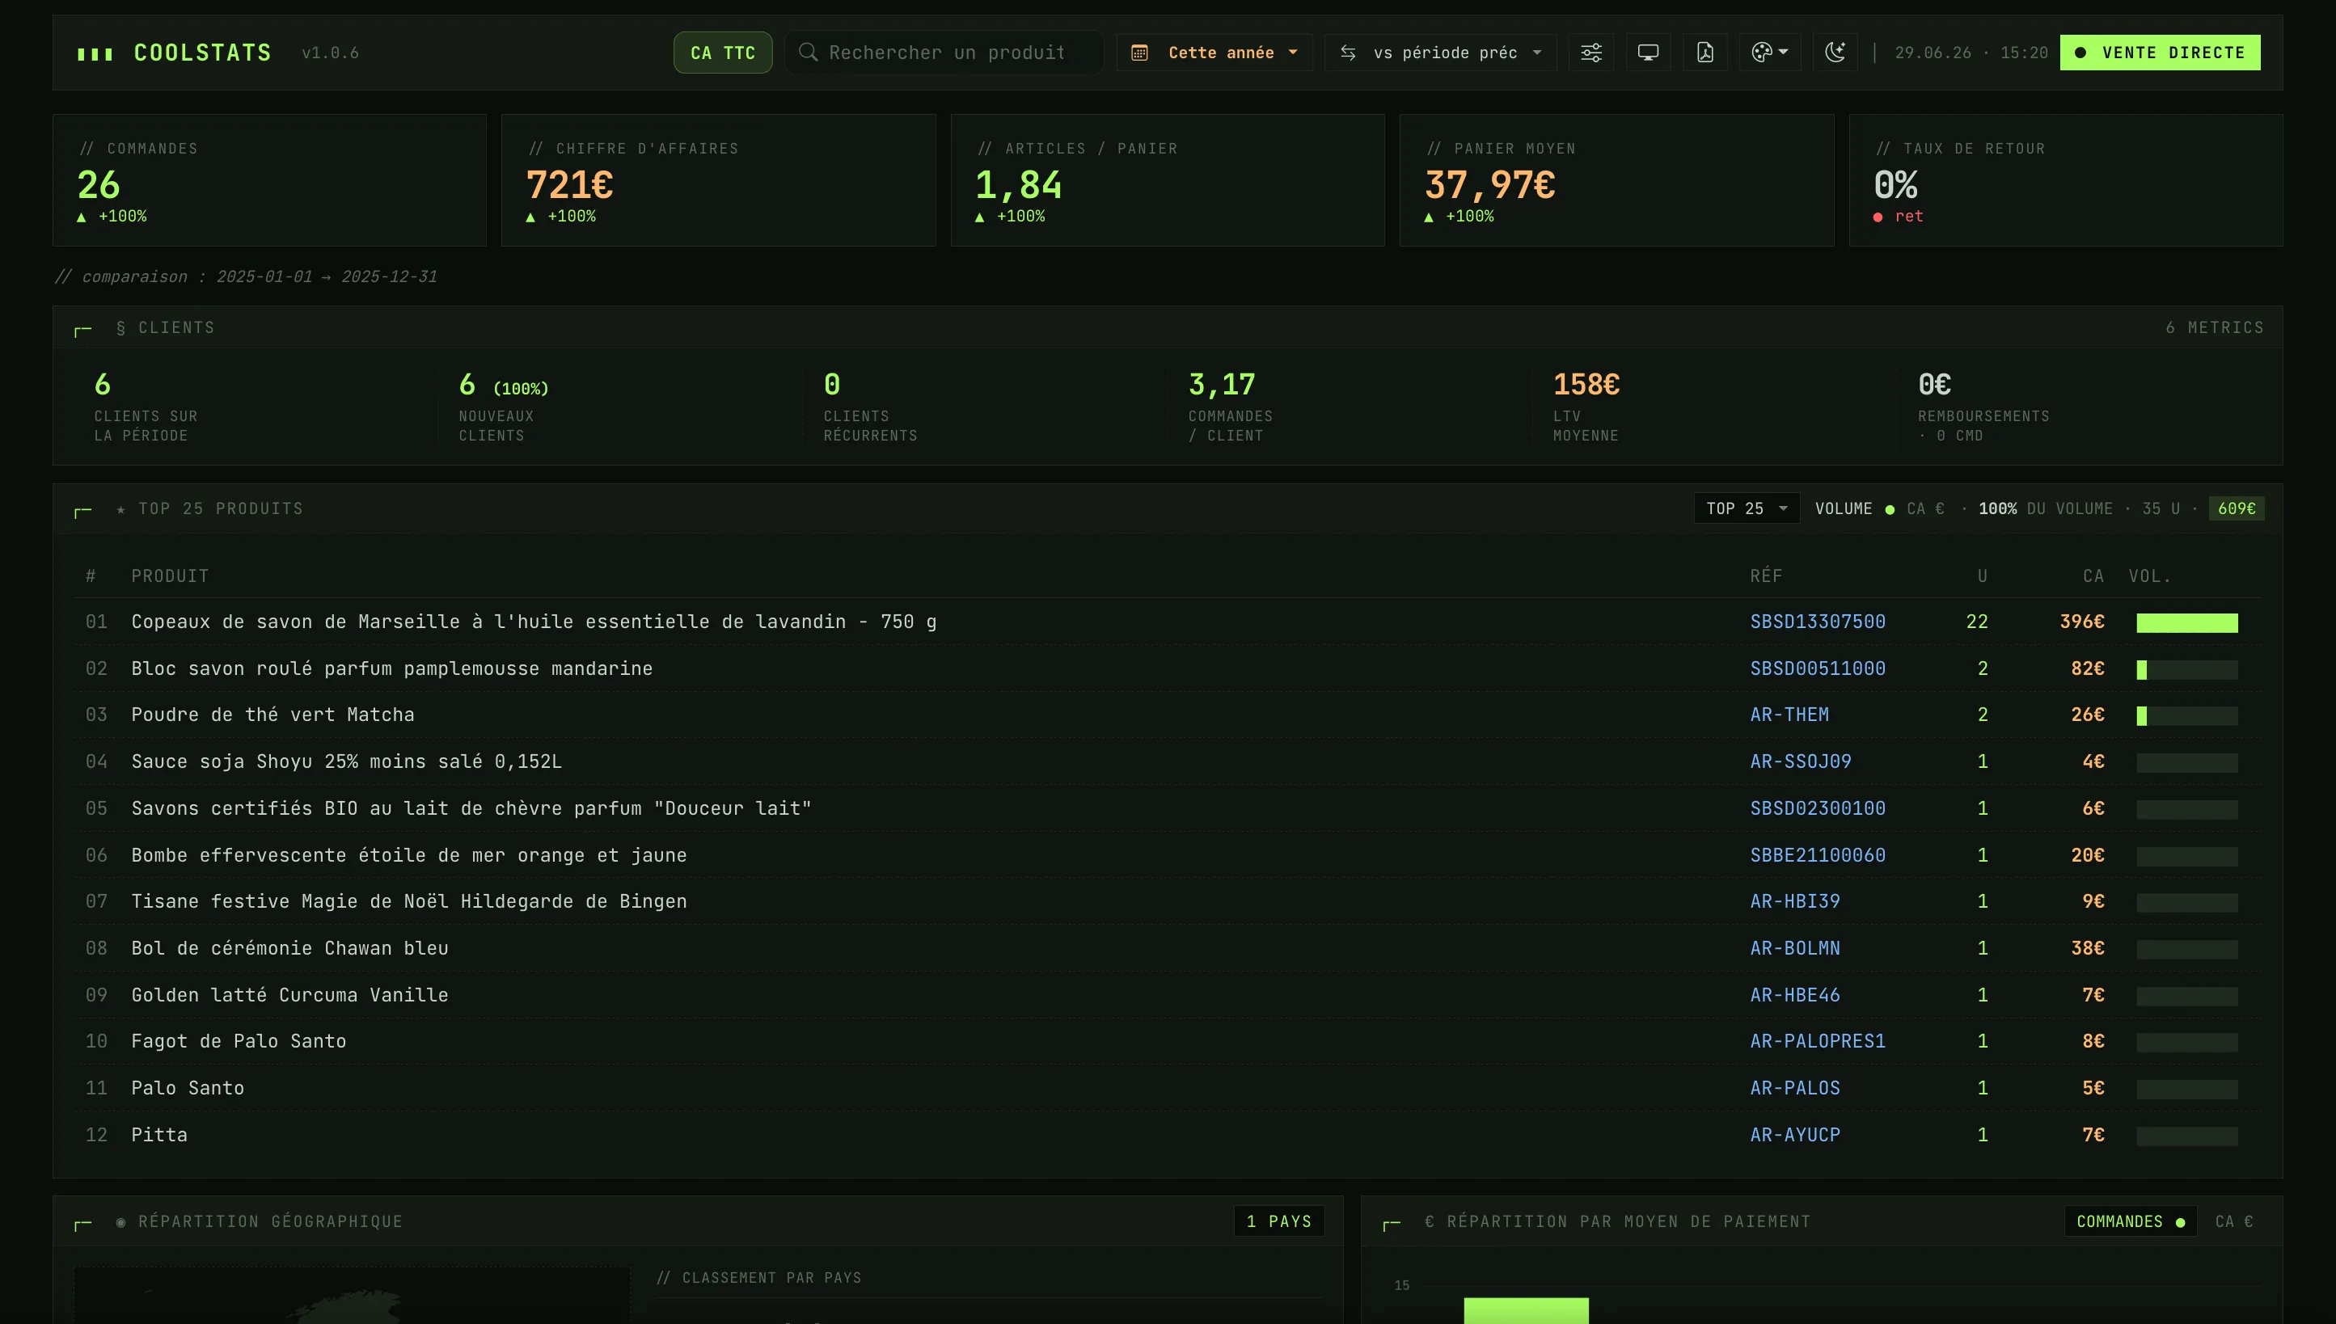Open the filter sliders settings icon
Image resolution: width=2336 pixels, height=1324 pixels.
coord(1591,53)
